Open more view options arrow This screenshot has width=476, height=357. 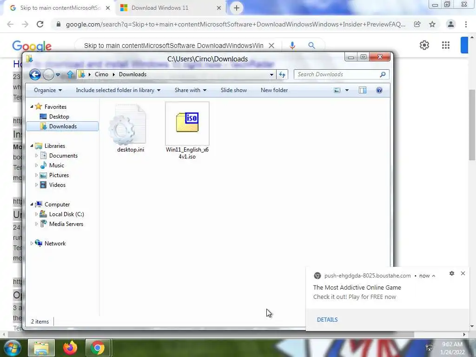347,90
